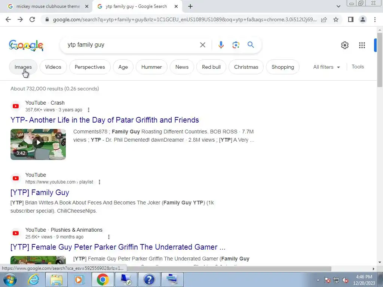Open Chrome three-dot menu
Viewport: 383px width, 287px height.
(375, 19)
